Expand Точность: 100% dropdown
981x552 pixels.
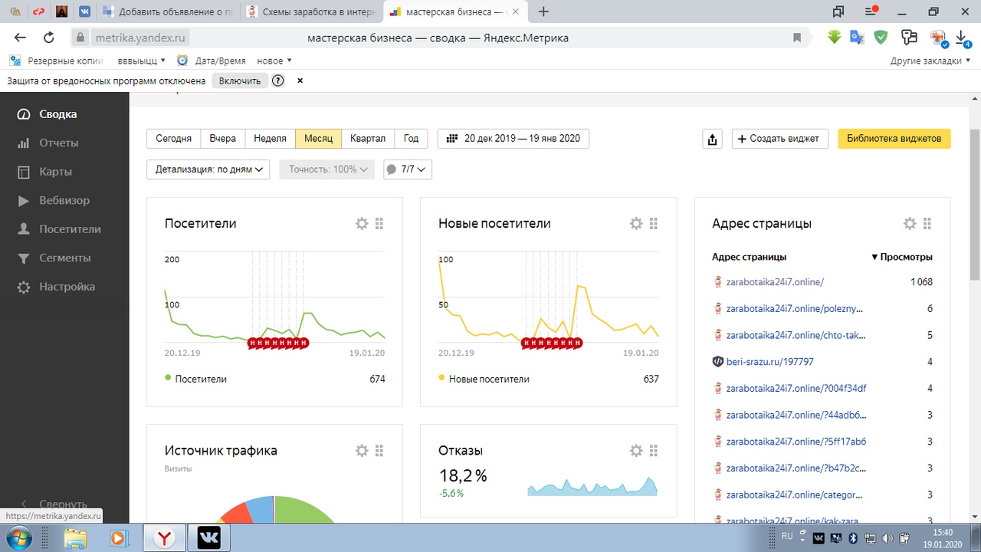pos(327,169)
